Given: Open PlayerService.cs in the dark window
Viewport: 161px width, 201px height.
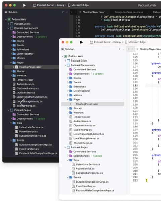Looking at the screenshot, I should [x=29, y=132].
